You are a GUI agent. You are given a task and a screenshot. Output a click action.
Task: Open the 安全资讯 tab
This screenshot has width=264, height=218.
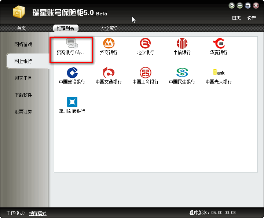[109, 28]
